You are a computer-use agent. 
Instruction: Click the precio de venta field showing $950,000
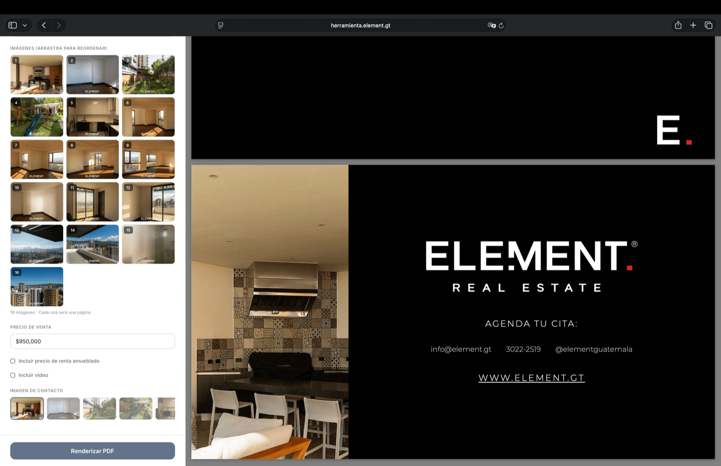92,341
